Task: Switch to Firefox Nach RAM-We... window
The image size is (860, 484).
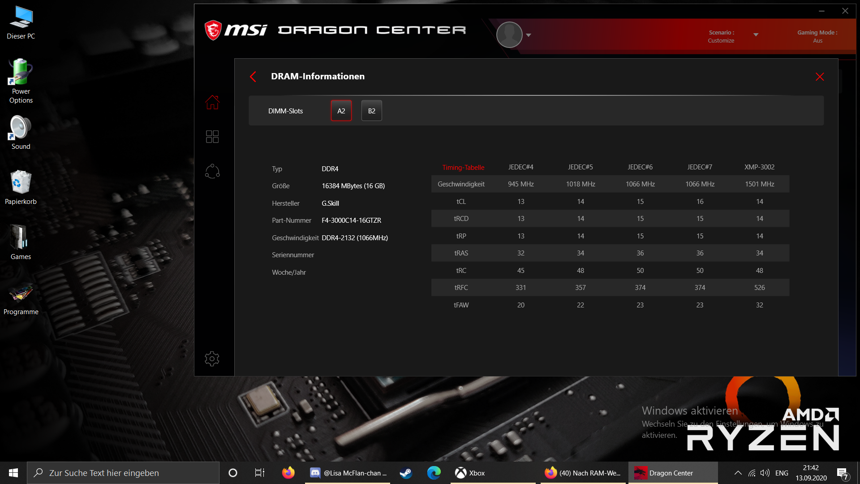Action: [x=582, y=473]
